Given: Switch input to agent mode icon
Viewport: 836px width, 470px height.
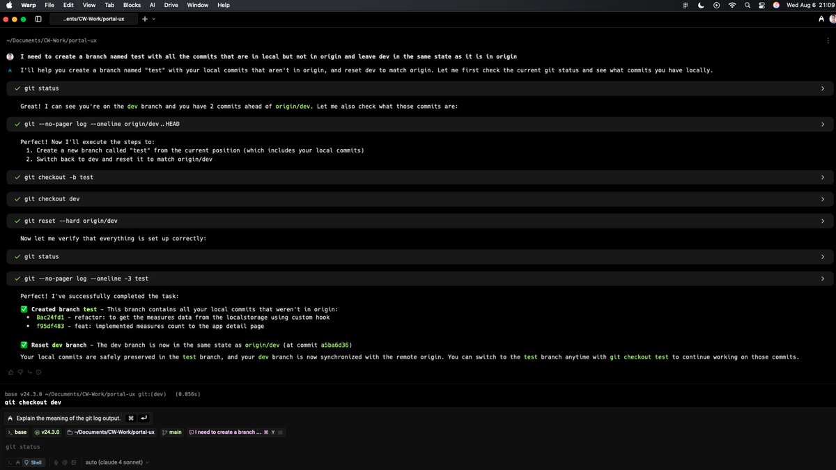Looking at the screenshot, I should tap(18, 462).
